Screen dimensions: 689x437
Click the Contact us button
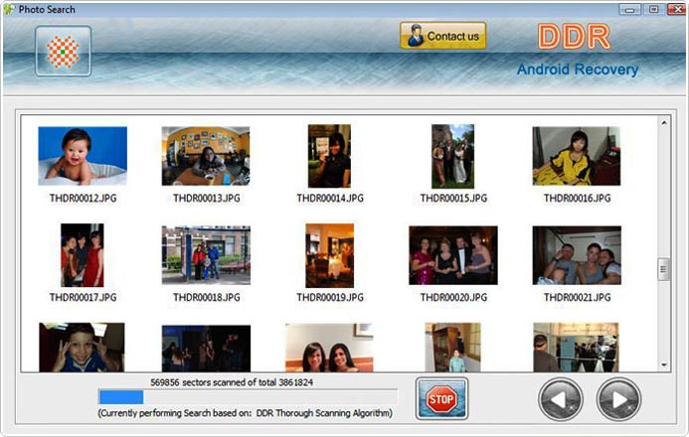point(443,36)
